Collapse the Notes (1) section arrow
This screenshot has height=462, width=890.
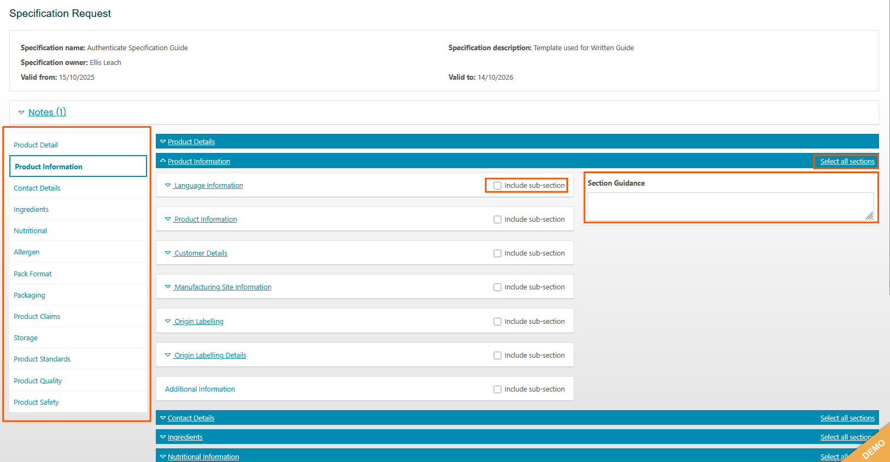[21, 112]
